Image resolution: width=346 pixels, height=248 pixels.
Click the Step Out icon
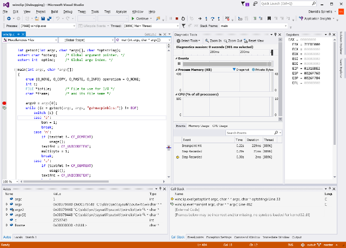218,19
